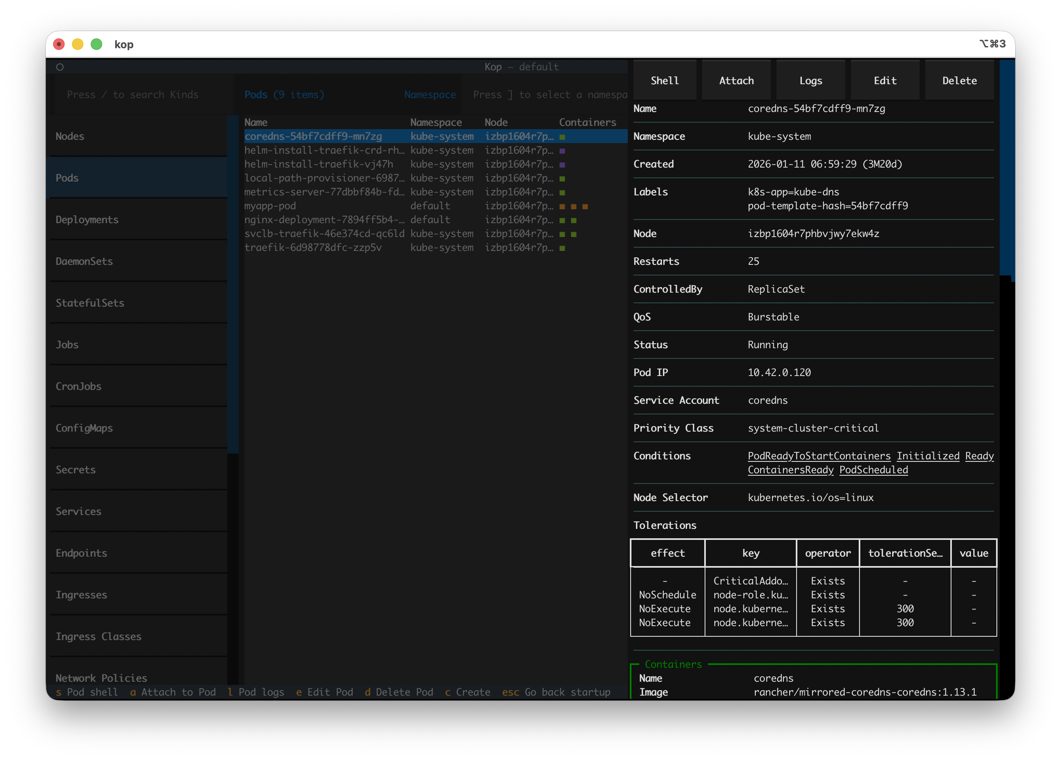
Task: Click the Node column header
Action: [x=496, y=122]
